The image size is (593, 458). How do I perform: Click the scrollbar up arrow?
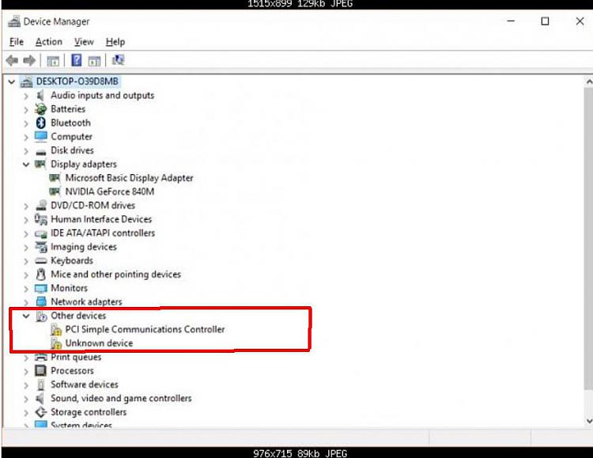[x=588, y=81]
